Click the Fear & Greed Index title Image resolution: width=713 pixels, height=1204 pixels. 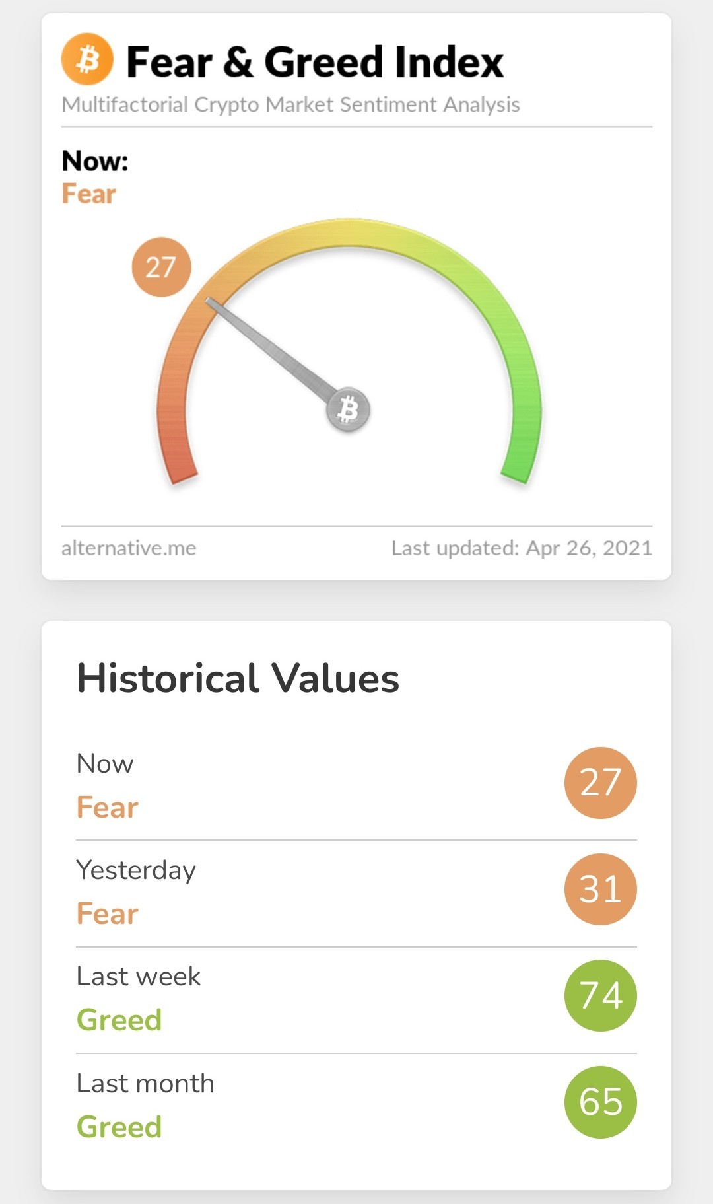click(x=315, y=62)
